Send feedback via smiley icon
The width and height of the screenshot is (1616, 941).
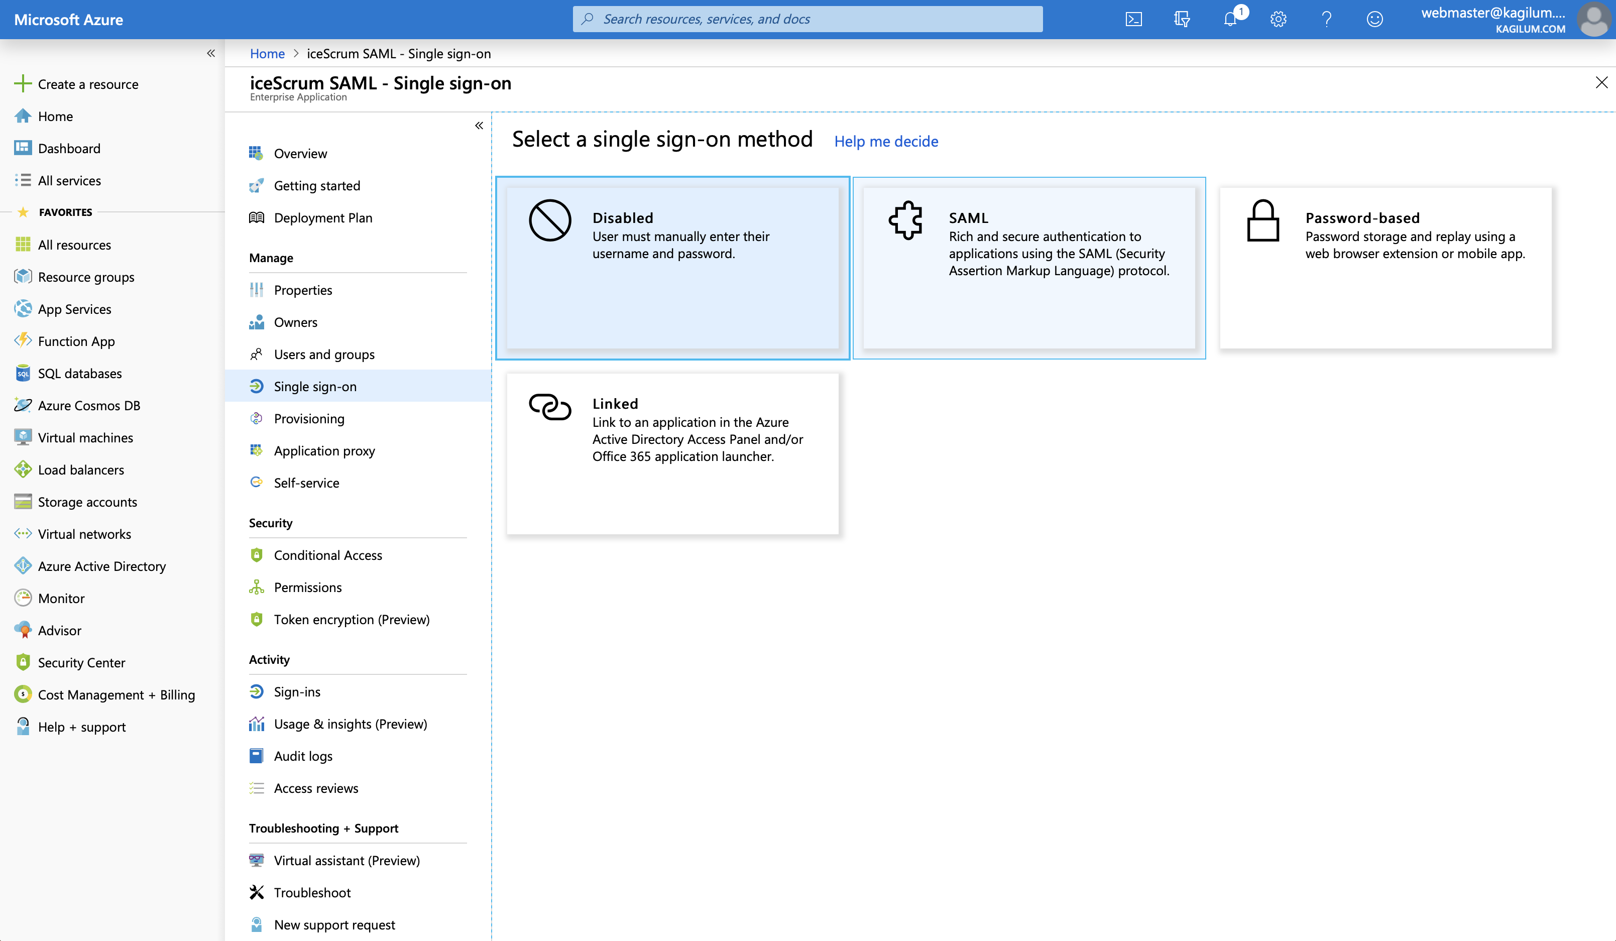click(1374, 19)
